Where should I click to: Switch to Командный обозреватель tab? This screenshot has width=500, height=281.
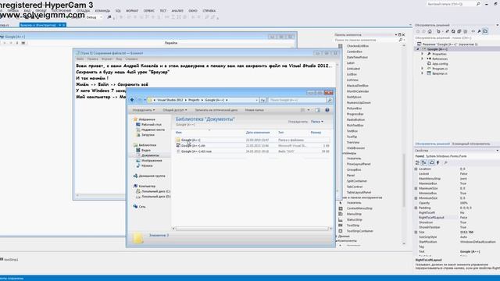[x=471, y=144]
